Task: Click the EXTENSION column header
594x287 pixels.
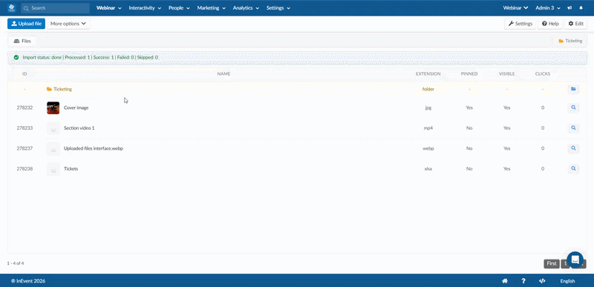Action: tap(428, 73)
